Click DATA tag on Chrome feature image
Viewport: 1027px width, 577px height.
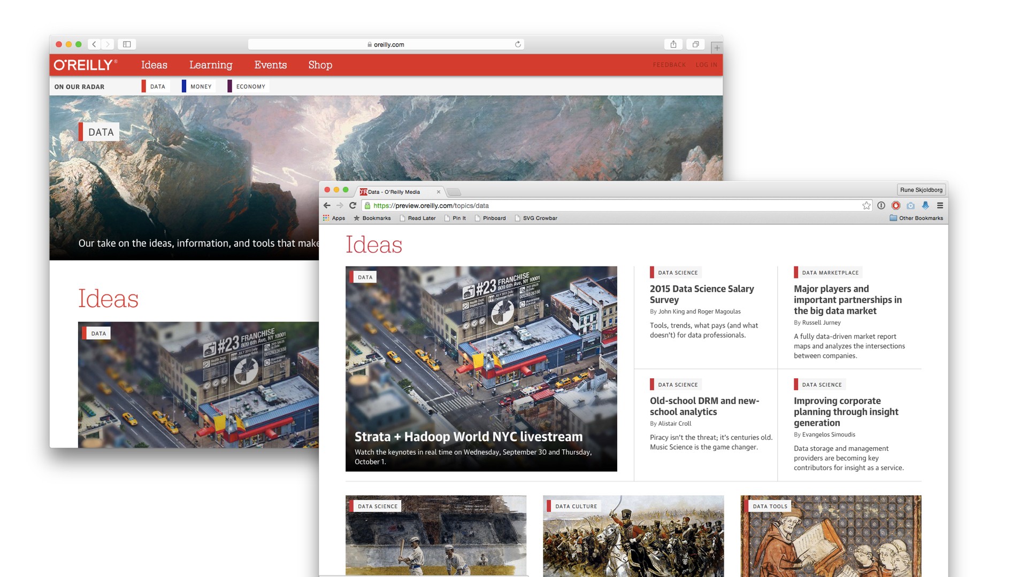click(363, 277)
